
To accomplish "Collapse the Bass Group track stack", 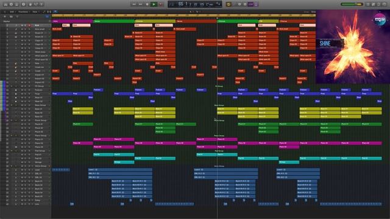I will tap(12, 105).
